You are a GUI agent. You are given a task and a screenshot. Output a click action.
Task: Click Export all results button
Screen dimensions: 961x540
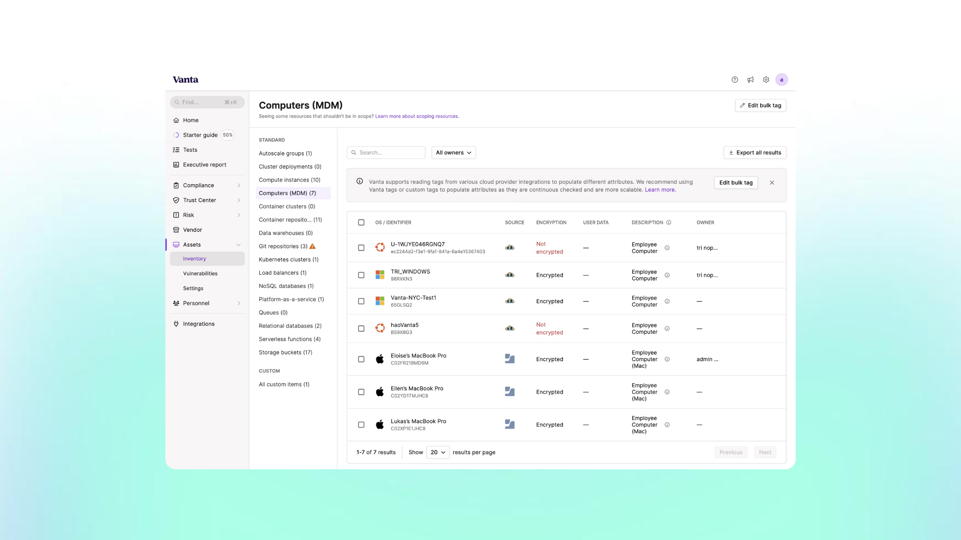click(x=755, y=153)
